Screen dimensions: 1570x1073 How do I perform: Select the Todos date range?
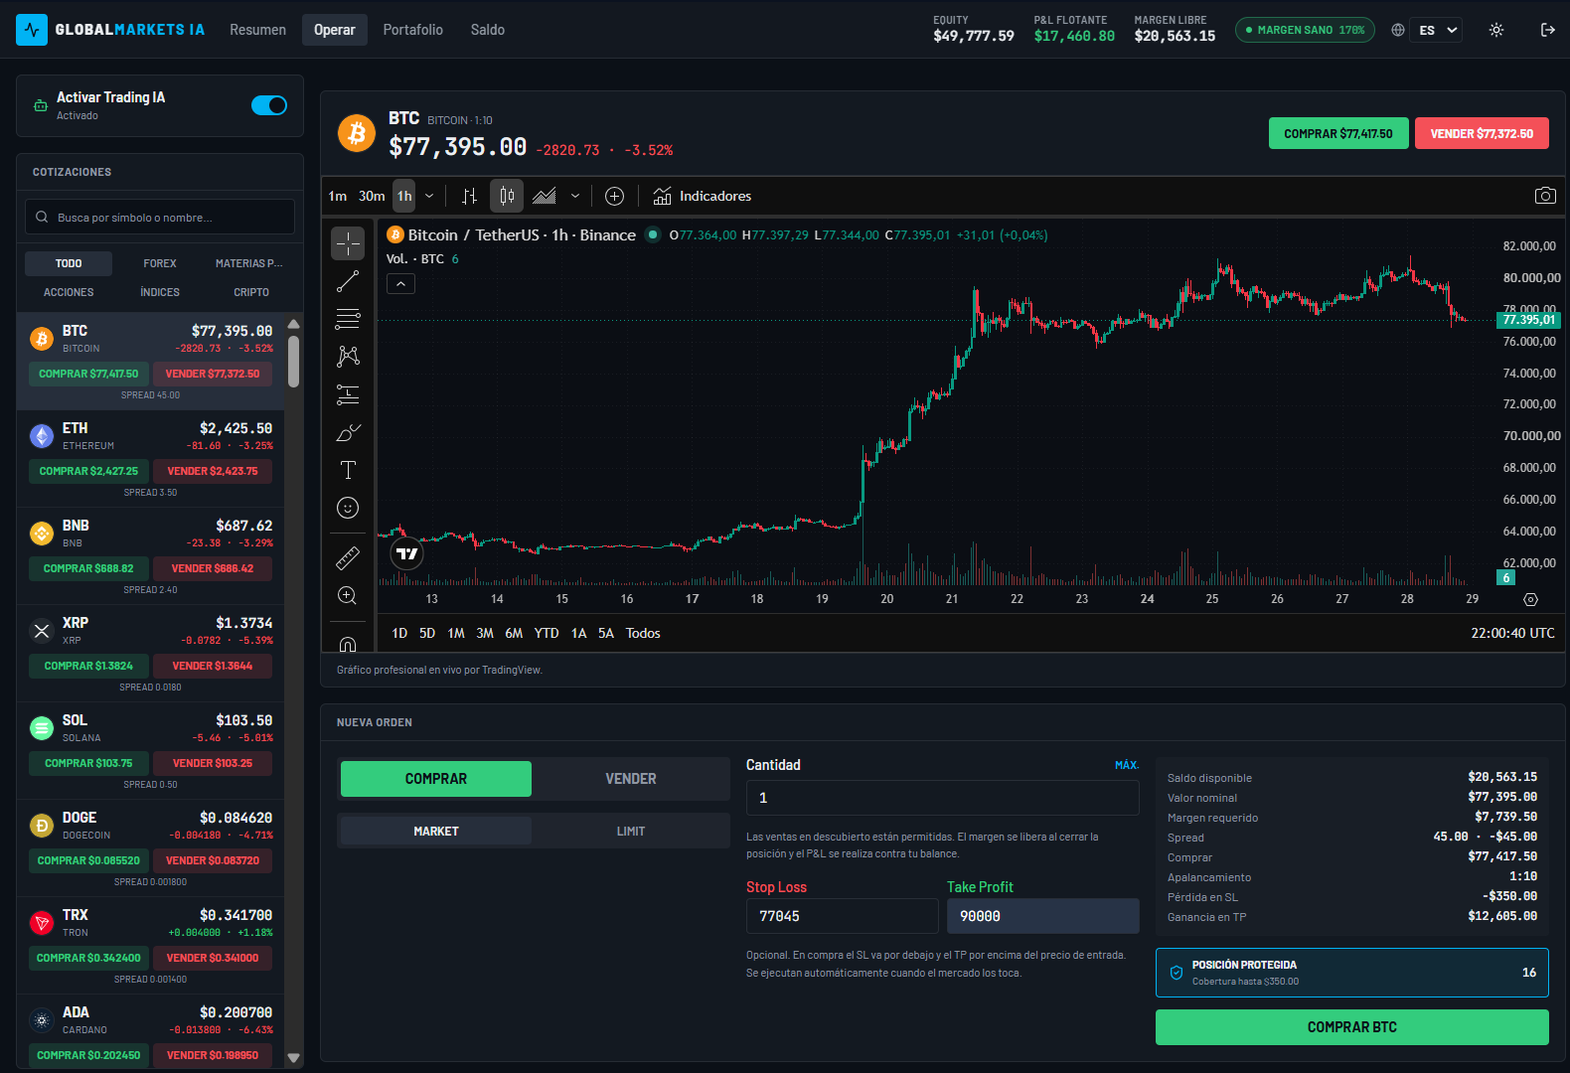[x=643, y=633]
